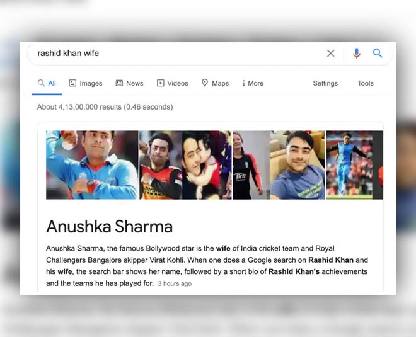This screenshot has height=337, width=416.
Task: Click the Anushka Sharma heading
Action: [109, 227]
